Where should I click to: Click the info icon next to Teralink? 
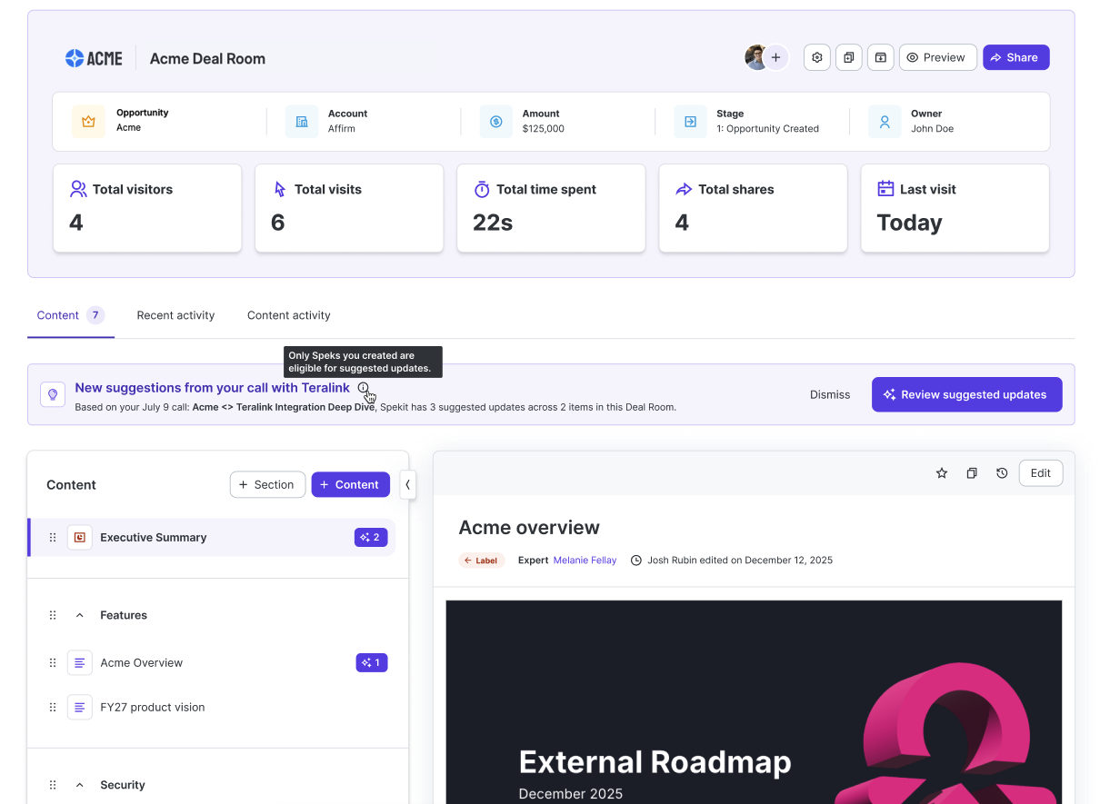click(x=364, y=388)
